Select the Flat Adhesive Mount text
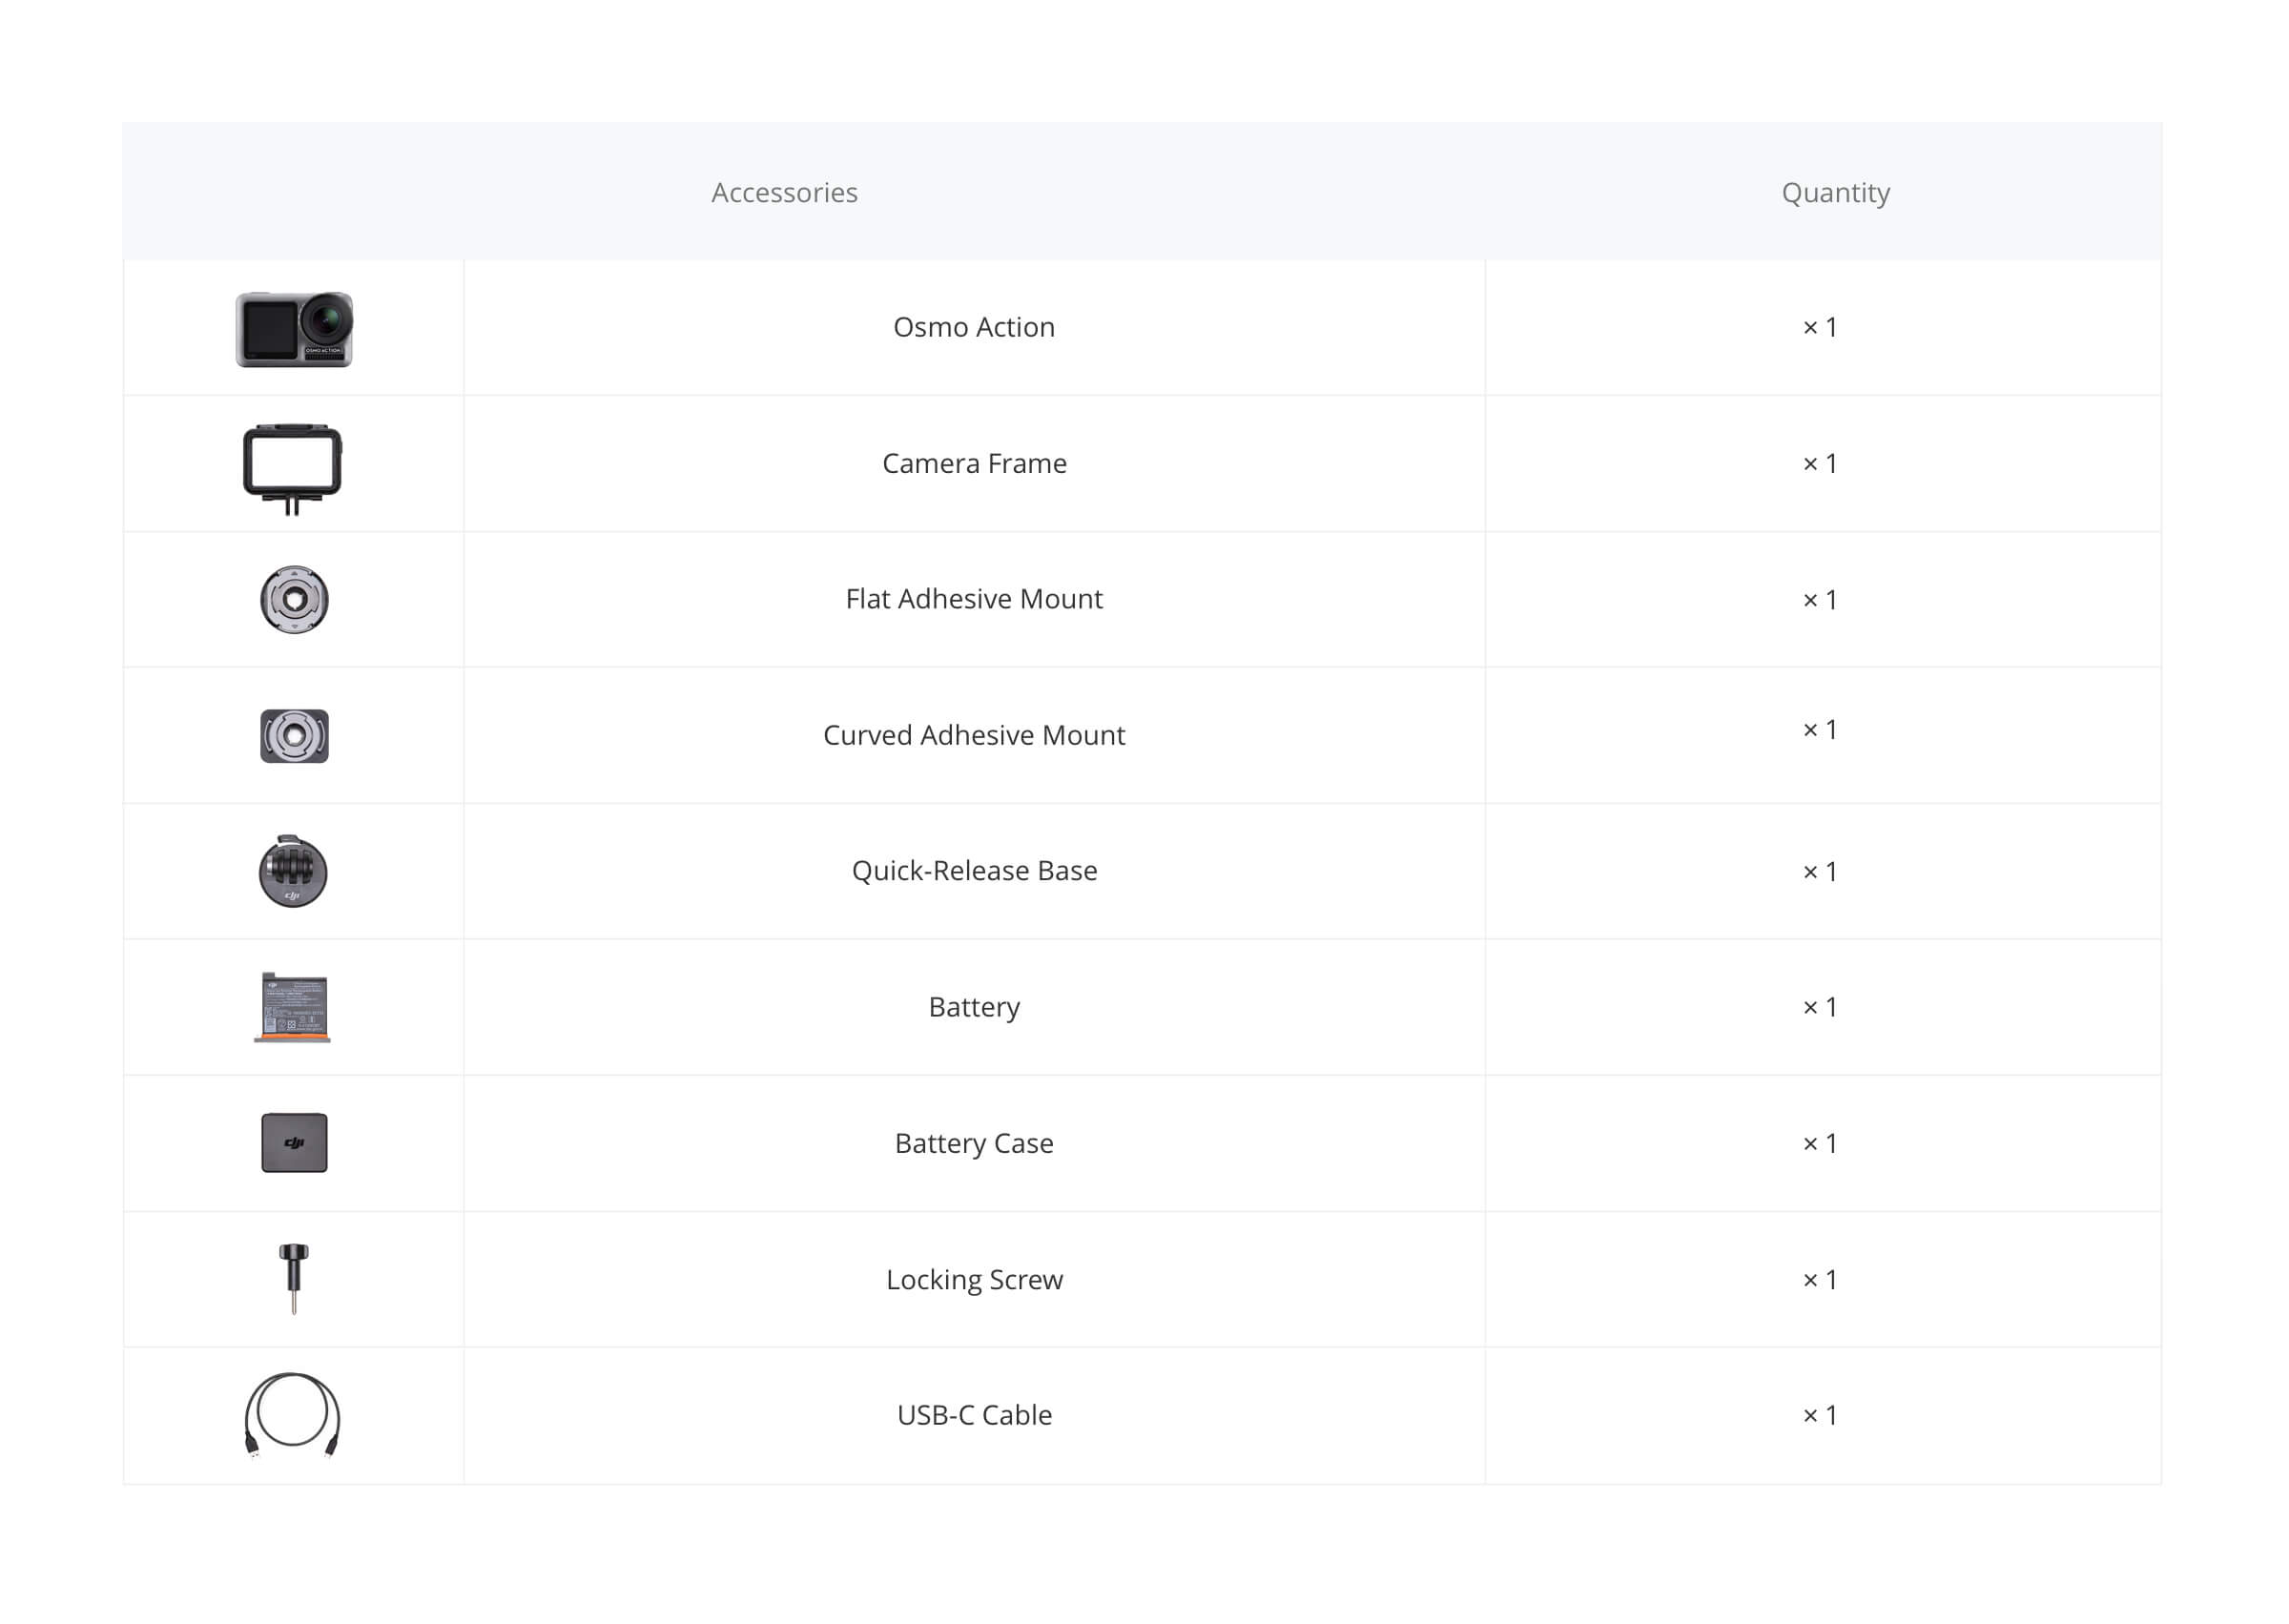Image resolution: width=2289 pixels, height=1624 pixels. 974,599
